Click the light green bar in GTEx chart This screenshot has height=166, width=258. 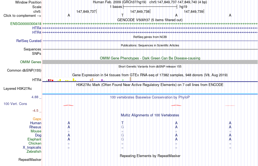123,80
